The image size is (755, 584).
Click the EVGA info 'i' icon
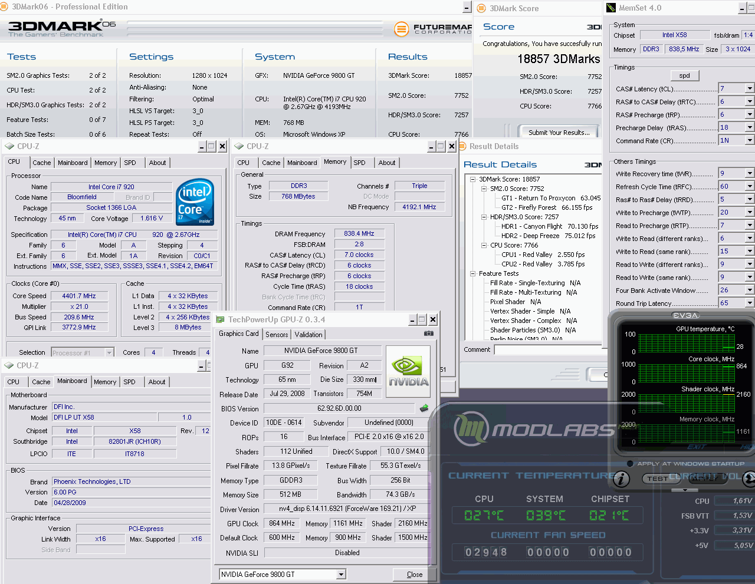pyautogui.click(x=621, y=479)
